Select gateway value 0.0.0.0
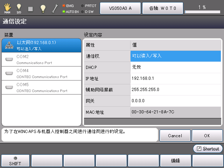The width and height of the screenshot is (224, 168). pos(176,101)
